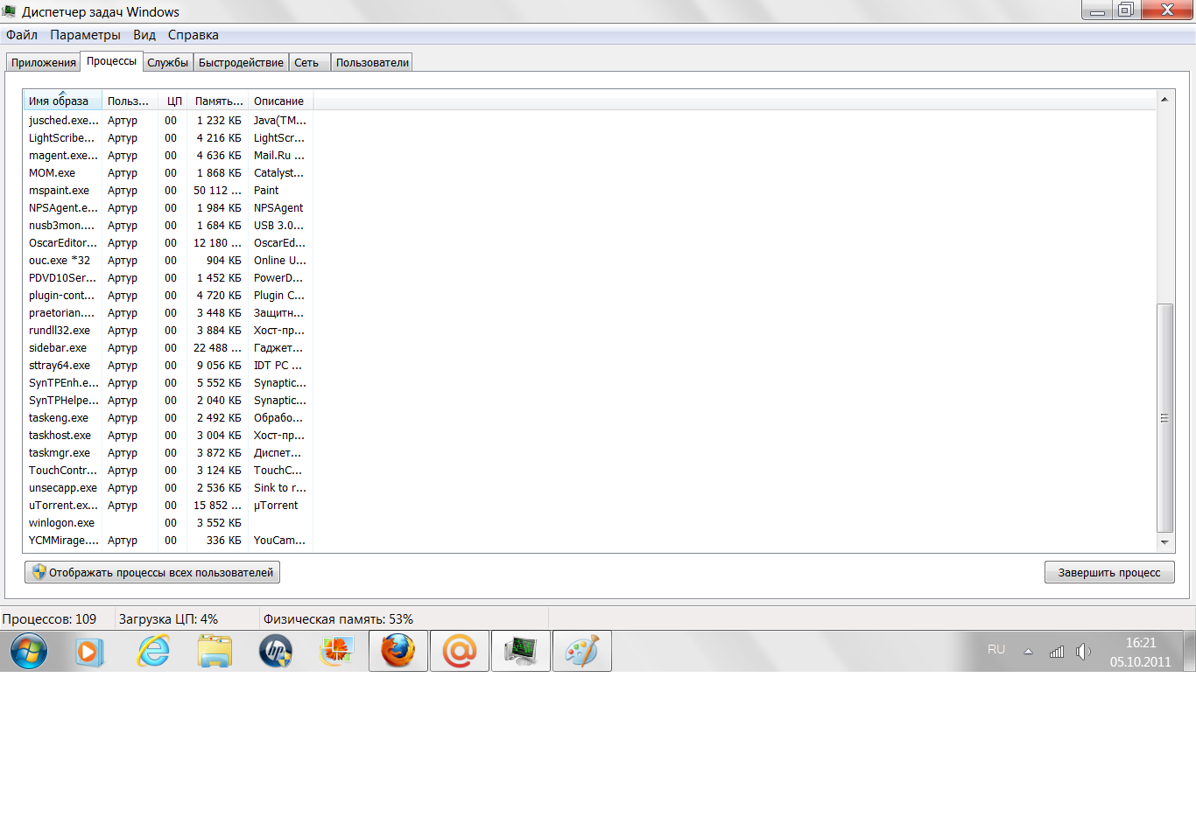The width and height of the screenshot is (1196, 838).
Task: Click the process list scroll up arrow
Action: click(x=1164, y=99)
